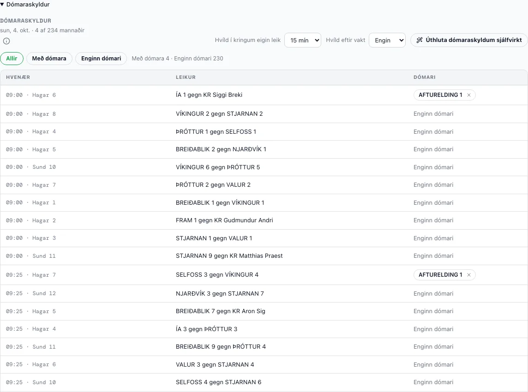The image size is (528, 392).
Task: Click the HVENÆR column header
Action: [x=18, y=77]
